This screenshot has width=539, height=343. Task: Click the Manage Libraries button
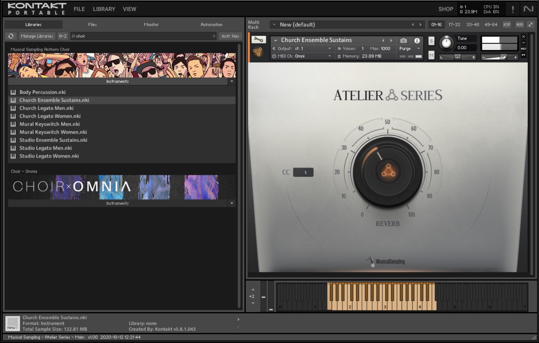click(x=37, y=36)
